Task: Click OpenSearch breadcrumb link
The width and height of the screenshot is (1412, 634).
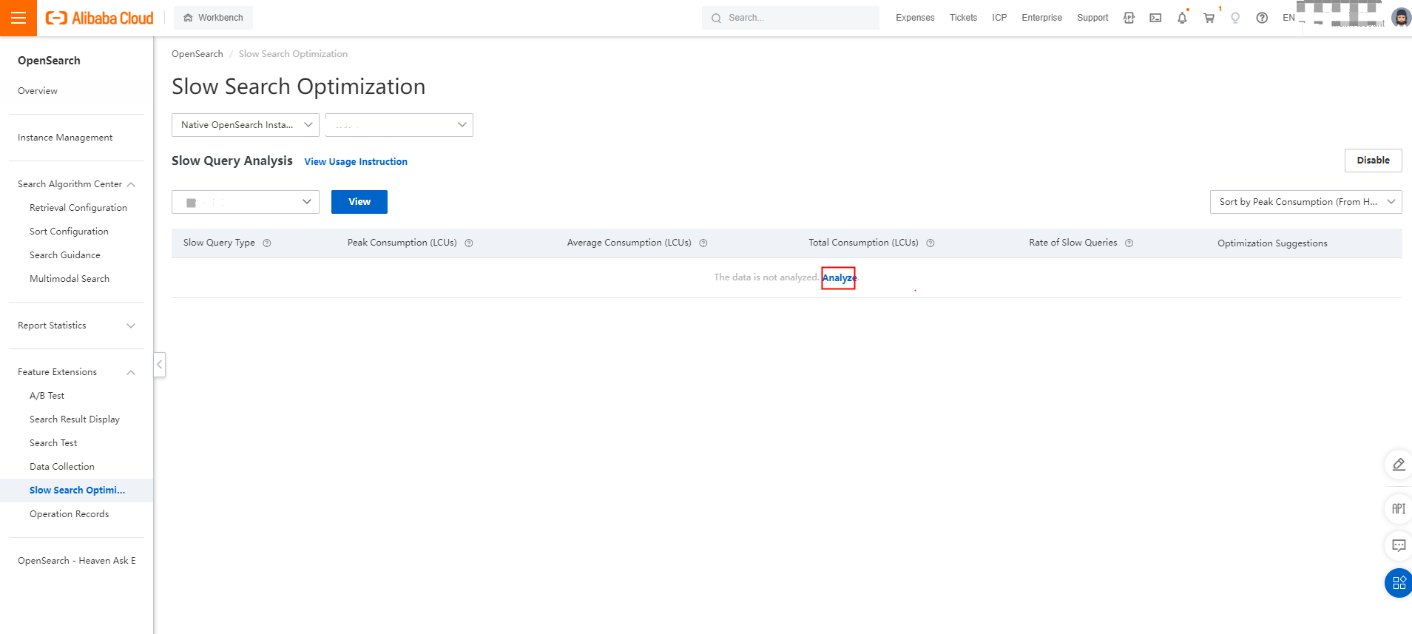Action: [x=197, y=54]
